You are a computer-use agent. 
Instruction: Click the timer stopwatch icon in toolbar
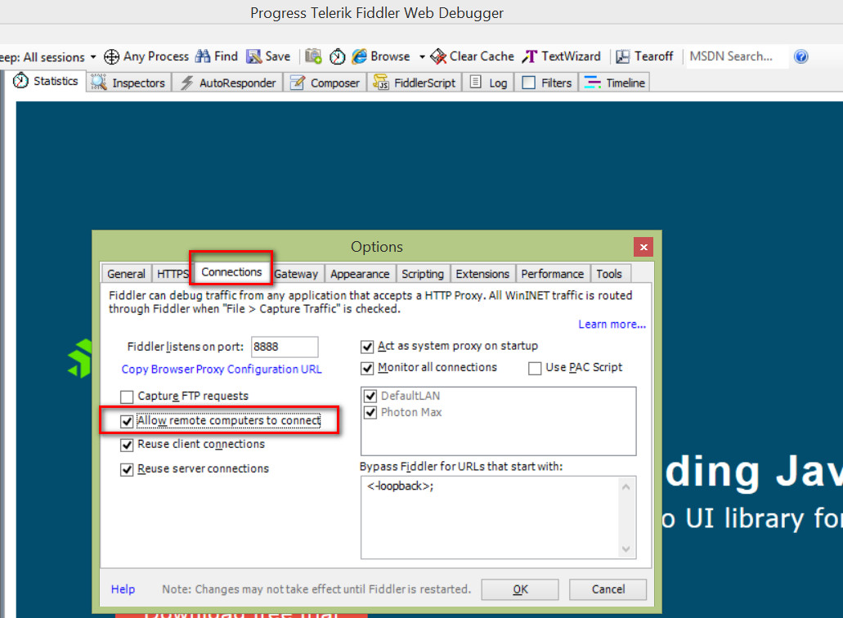(x=337, y=56)
